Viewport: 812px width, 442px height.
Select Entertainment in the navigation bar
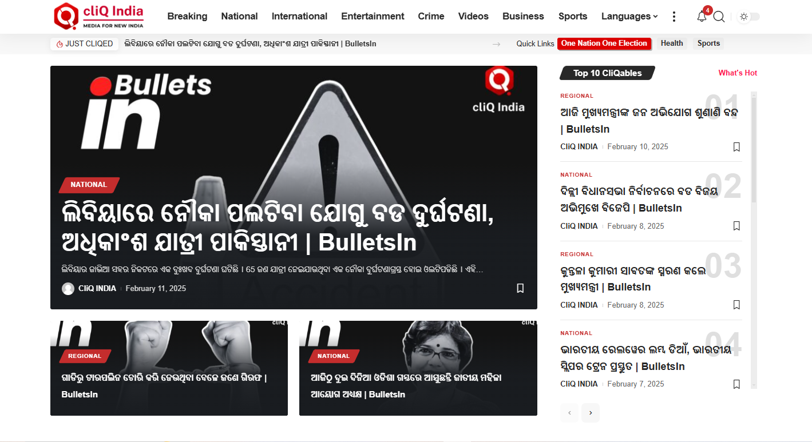point(373,16)
